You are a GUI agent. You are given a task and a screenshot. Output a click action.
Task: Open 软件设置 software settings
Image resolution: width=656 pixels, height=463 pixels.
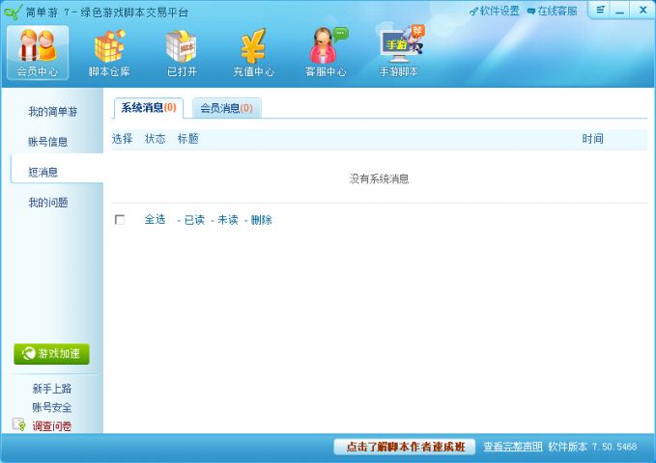[495, 11]
